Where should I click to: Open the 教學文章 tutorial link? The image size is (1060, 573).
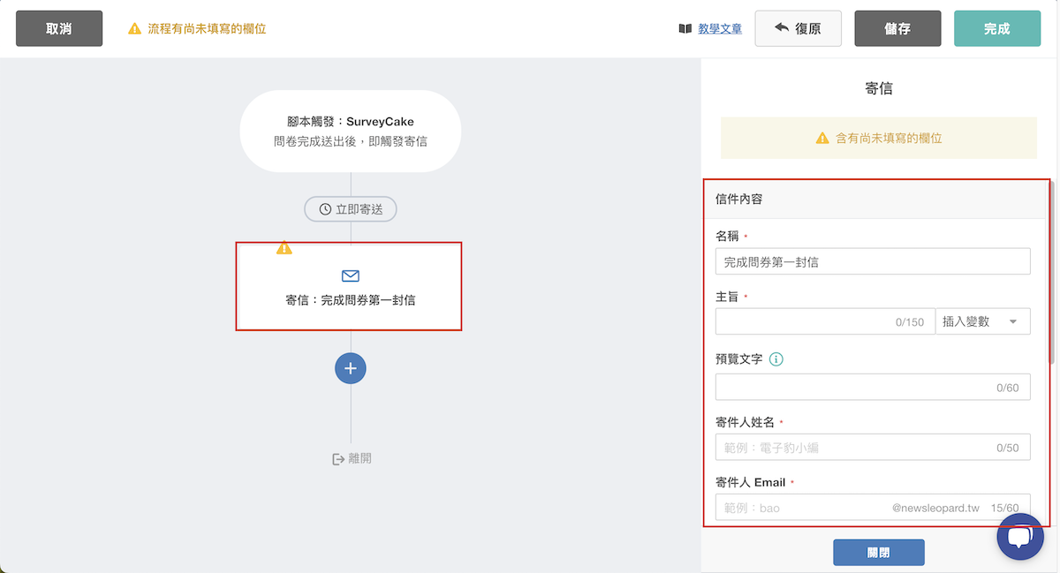point(720,29)
